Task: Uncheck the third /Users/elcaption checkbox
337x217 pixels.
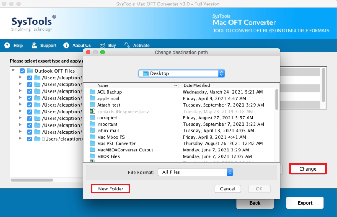Action: pos(29,91)
